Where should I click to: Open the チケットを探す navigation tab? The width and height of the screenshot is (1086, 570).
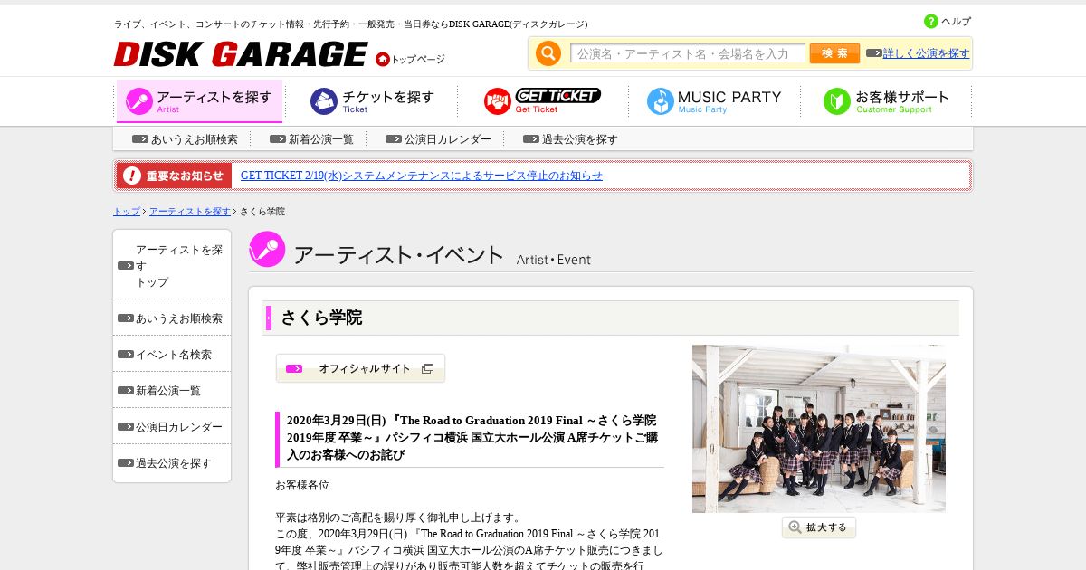372,101
